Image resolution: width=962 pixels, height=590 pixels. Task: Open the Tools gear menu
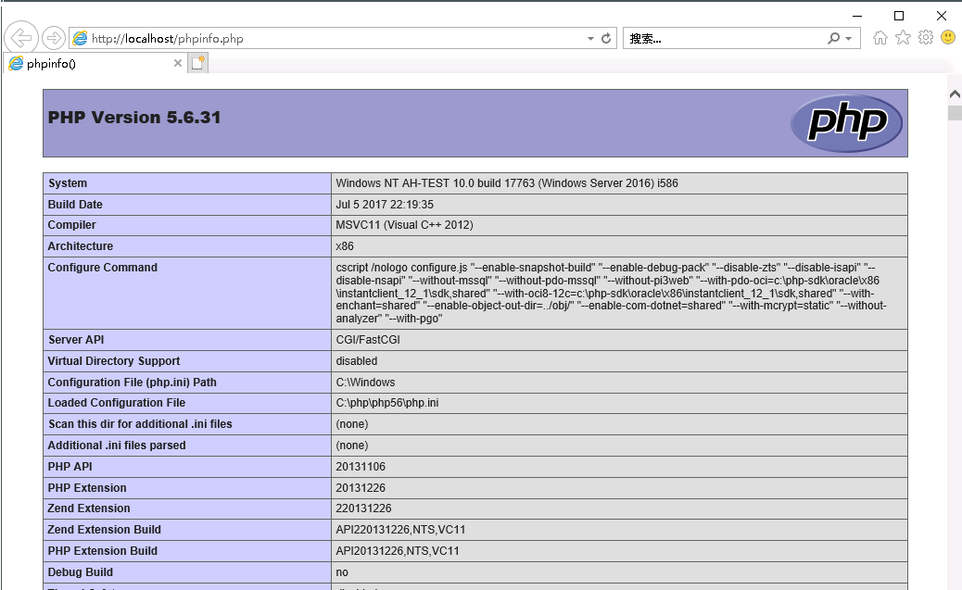point(925,38)
